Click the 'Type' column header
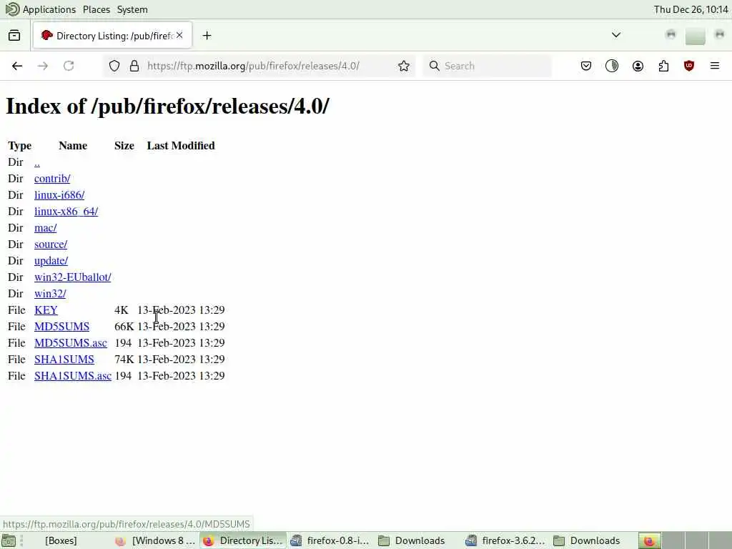Image resolution: width=732 pixels, height=549 pixels. click(19, 146)
